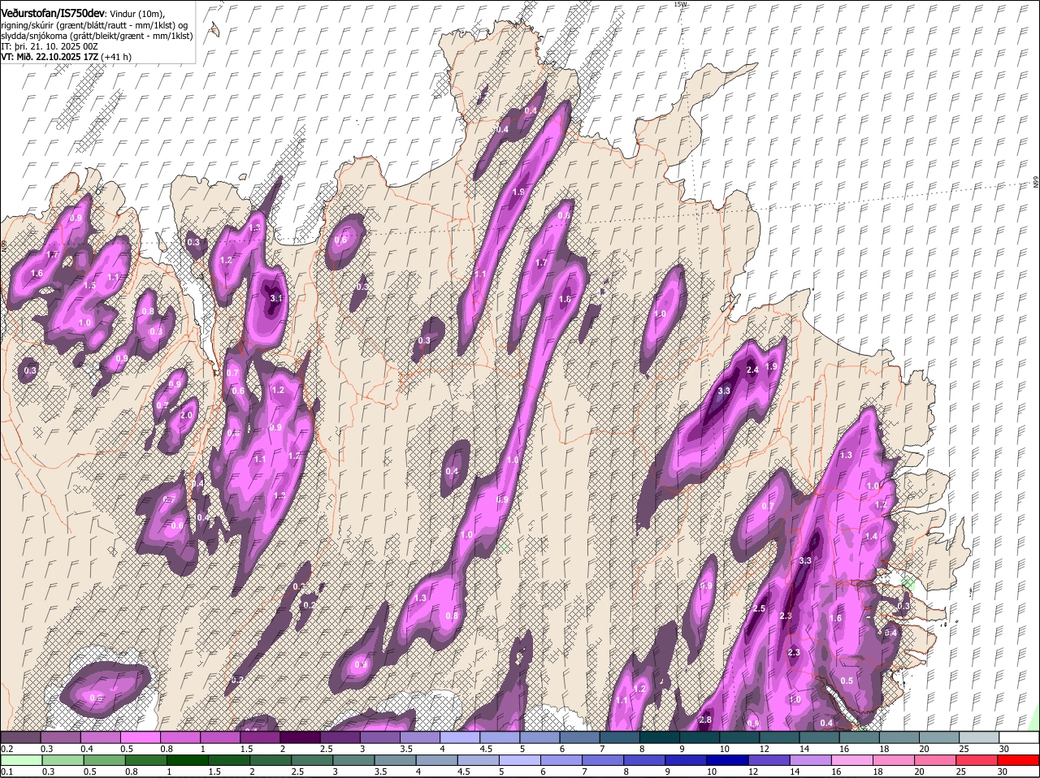The width and height of the screenshot is (1040, 778).
Task: Click the "Veðurstofan/IS750dev" title text
Action: 53,12
